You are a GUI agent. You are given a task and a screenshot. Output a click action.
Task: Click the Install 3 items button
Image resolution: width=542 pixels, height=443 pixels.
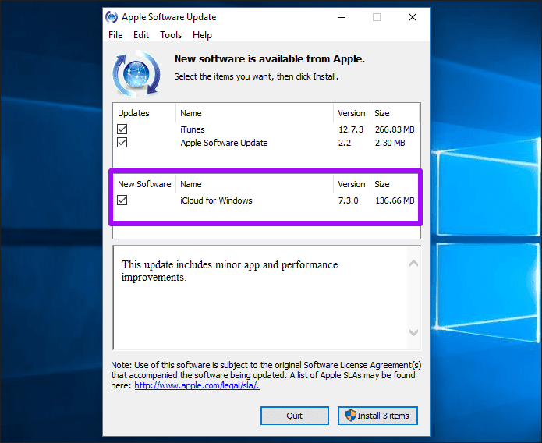coord(377,416)
